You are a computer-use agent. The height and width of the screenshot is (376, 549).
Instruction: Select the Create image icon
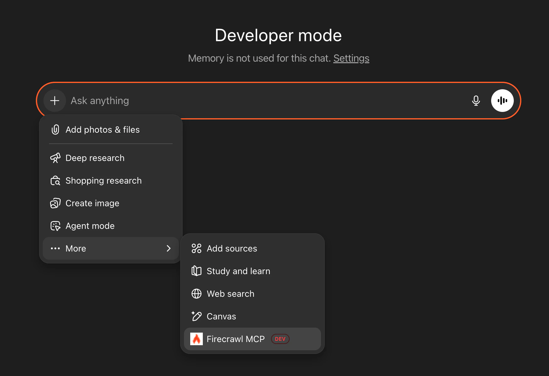[x=55, y=203]
